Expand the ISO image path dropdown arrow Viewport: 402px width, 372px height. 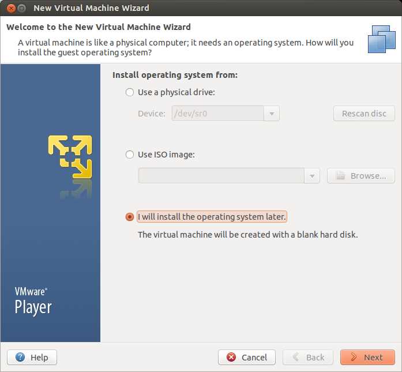tap(312, 176)
